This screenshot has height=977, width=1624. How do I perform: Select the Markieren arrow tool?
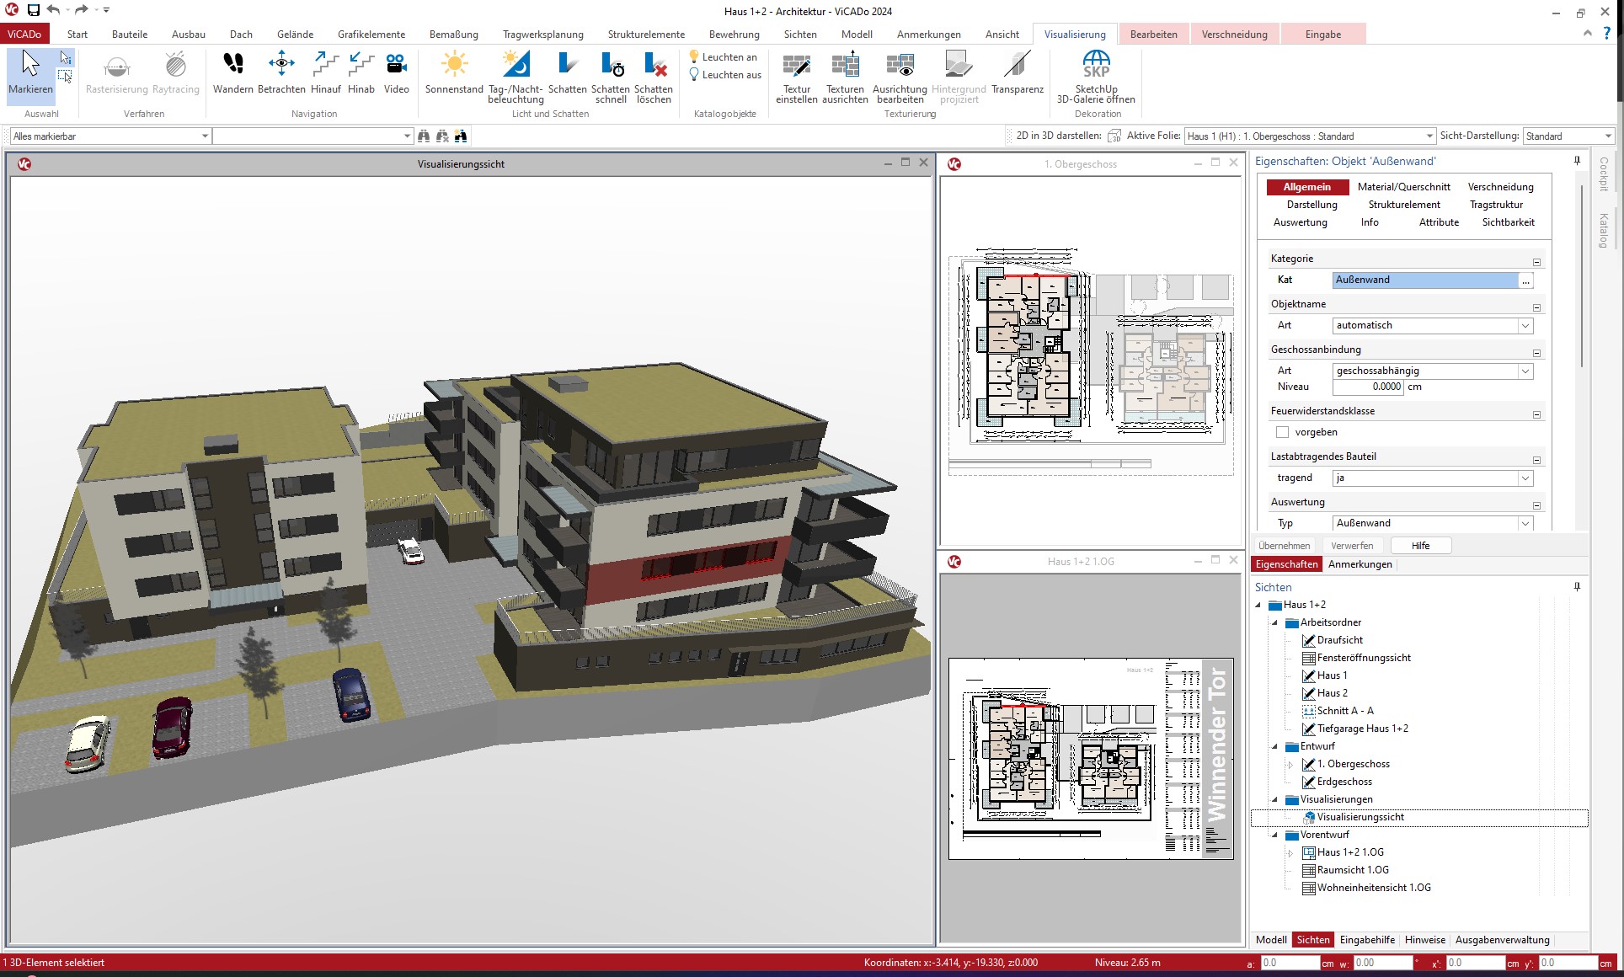click(x=30, y=74)
